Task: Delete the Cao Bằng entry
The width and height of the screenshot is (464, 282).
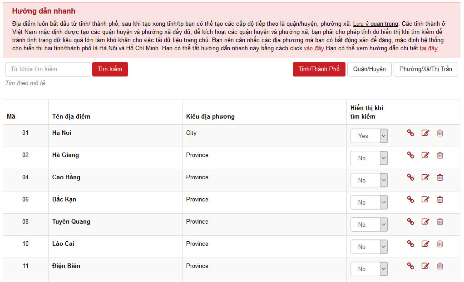Action: (440, 177)
